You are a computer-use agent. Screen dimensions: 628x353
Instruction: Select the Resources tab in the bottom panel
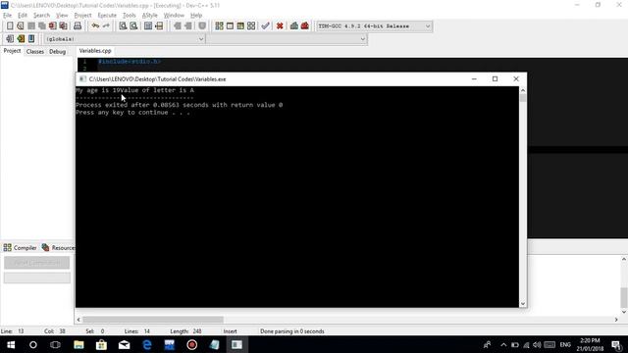coord(59,248)
